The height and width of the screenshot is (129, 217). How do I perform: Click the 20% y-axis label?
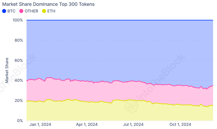point(19,101)
